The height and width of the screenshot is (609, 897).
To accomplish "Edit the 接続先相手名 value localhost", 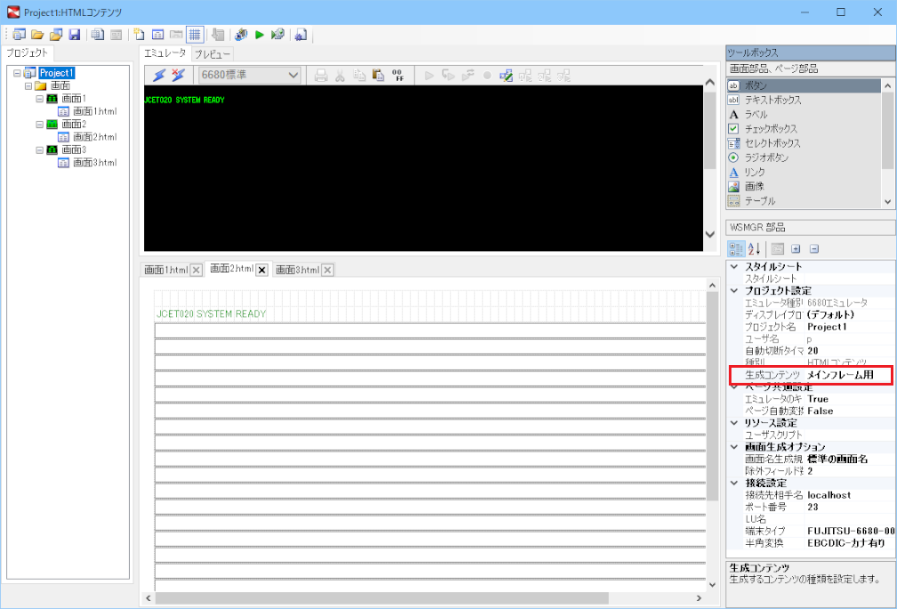I will 850,495.
